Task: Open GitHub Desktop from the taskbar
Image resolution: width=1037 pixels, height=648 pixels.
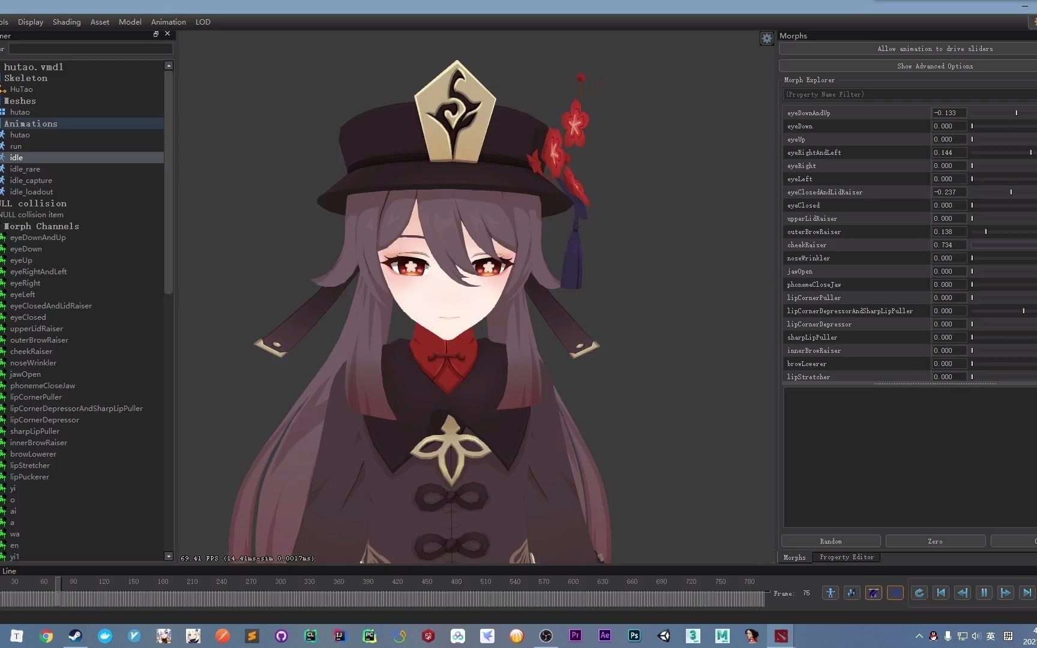Action: click(281, 636)
